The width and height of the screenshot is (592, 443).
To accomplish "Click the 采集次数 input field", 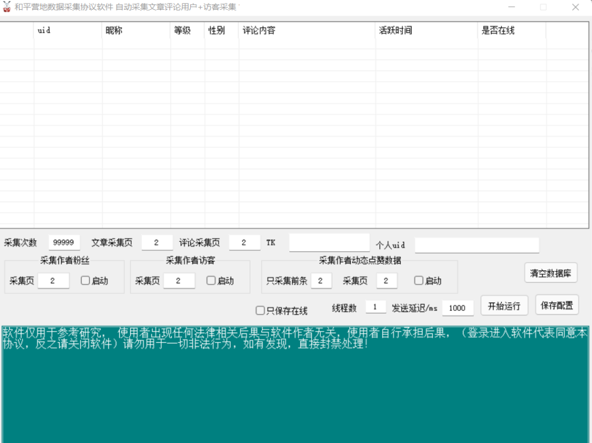I will coord(64,243).
